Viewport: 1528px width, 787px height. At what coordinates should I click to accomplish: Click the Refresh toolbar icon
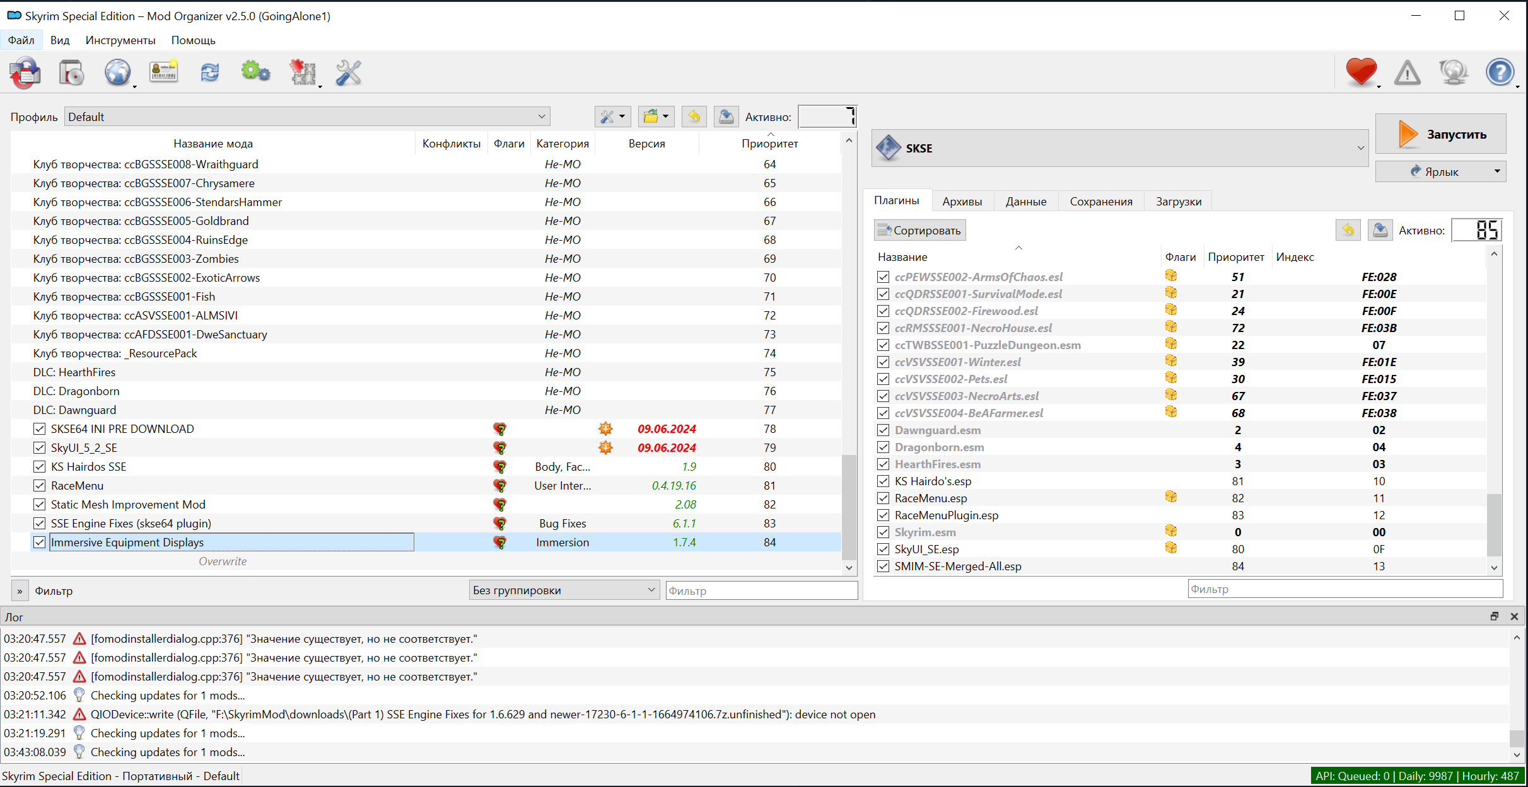point(209,72)
